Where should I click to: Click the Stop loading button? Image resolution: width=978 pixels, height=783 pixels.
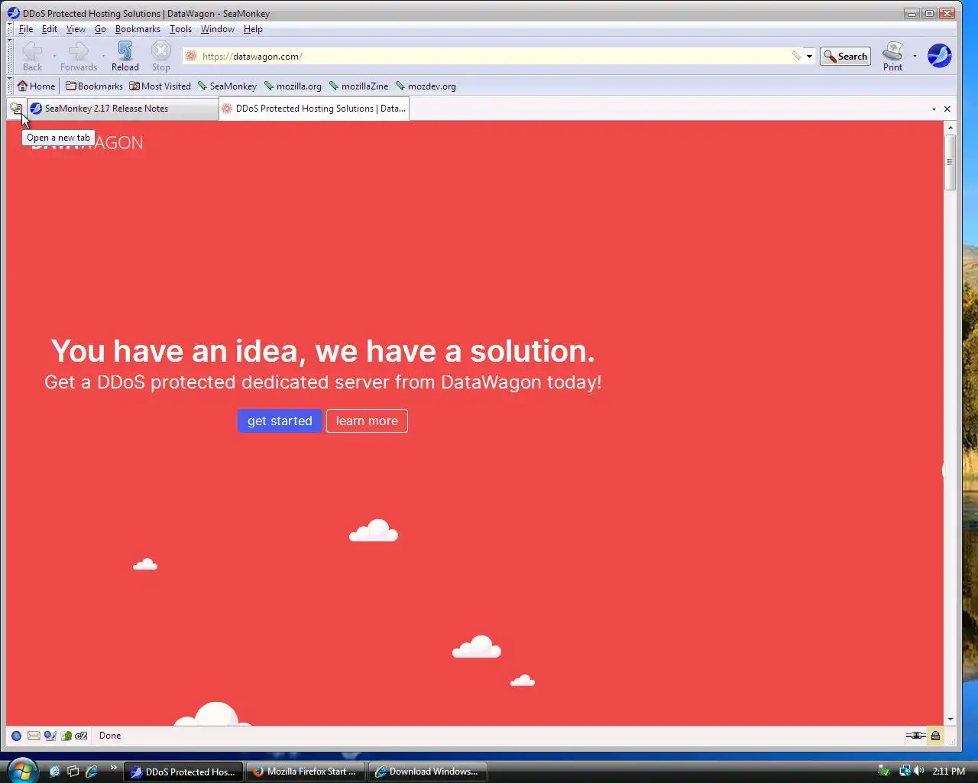tap(160, 57)
